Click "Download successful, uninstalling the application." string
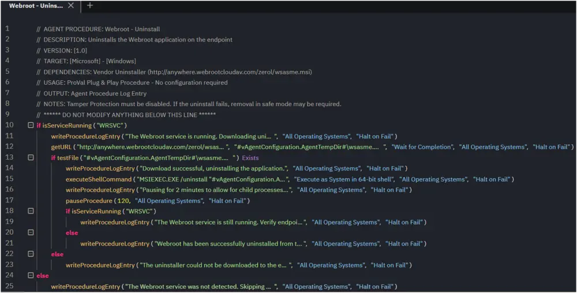This screenshot has height=293, width=577. point(214,168)
